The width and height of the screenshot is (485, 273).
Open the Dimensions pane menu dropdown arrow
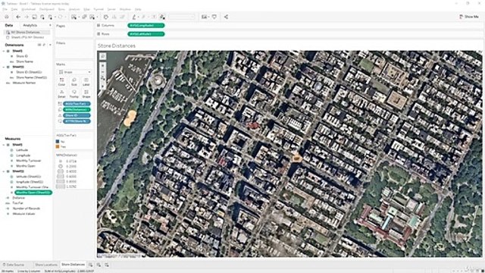50,45
